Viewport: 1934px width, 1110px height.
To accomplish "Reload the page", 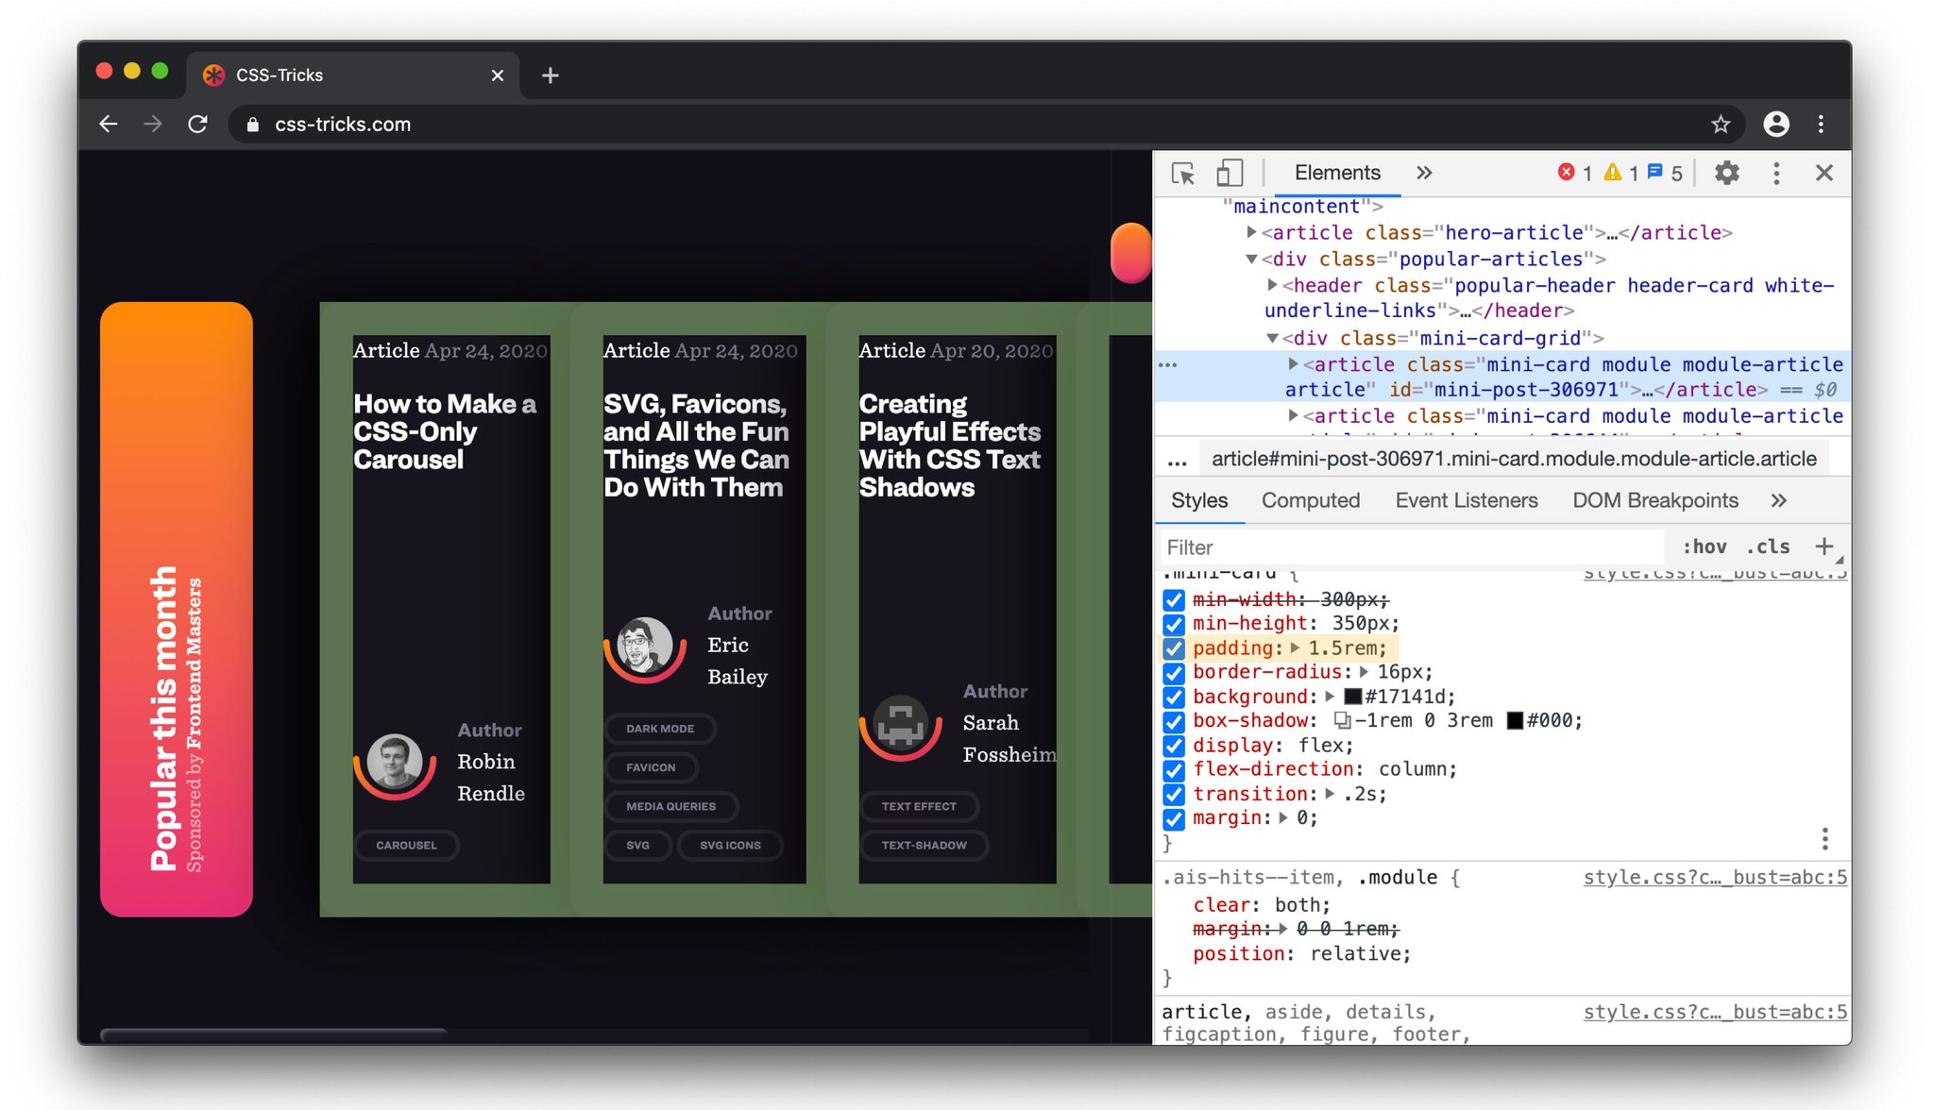I will pyautogui.click(x=197, y=125).
